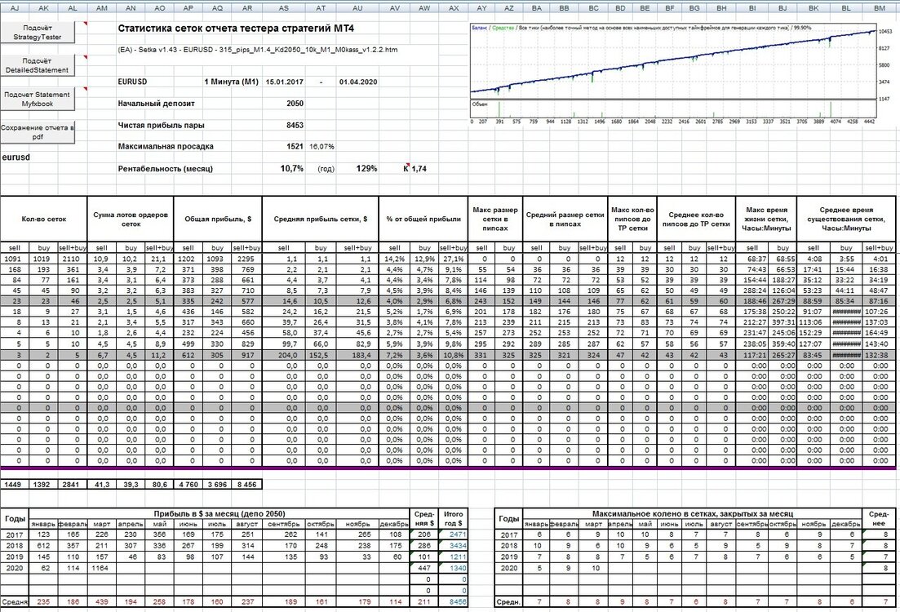Select column header BM
Image resolution: width=900 pixels, height=612 pixels.
tap(880, 8)
